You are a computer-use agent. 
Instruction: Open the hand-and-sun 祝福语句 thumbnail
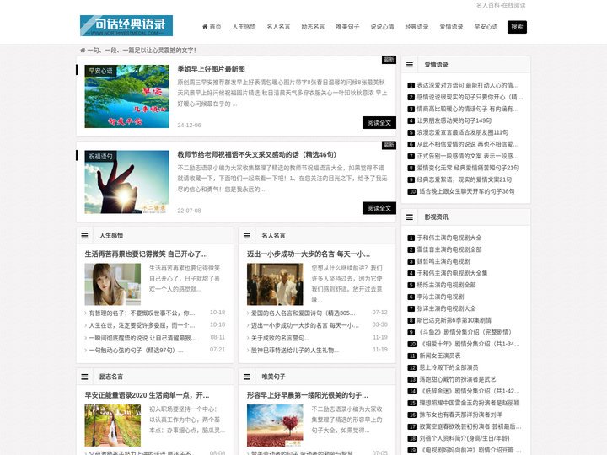pyautogui.click(x=126, y=182)
